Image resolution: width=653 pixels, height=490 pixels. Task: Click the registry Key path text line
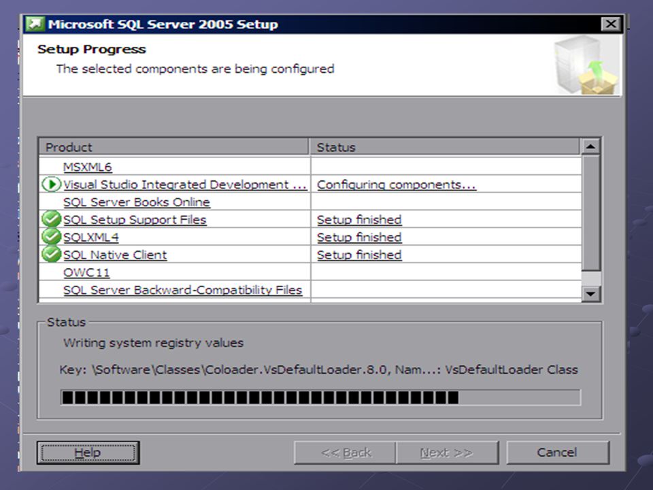[318, 370]
